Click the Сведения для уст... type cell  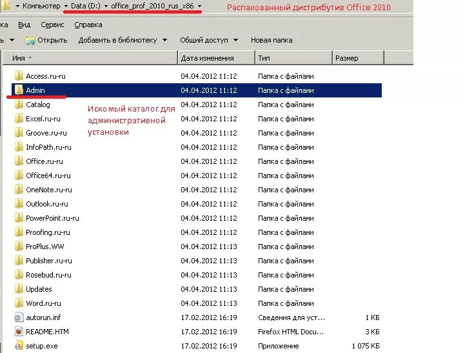292,318
